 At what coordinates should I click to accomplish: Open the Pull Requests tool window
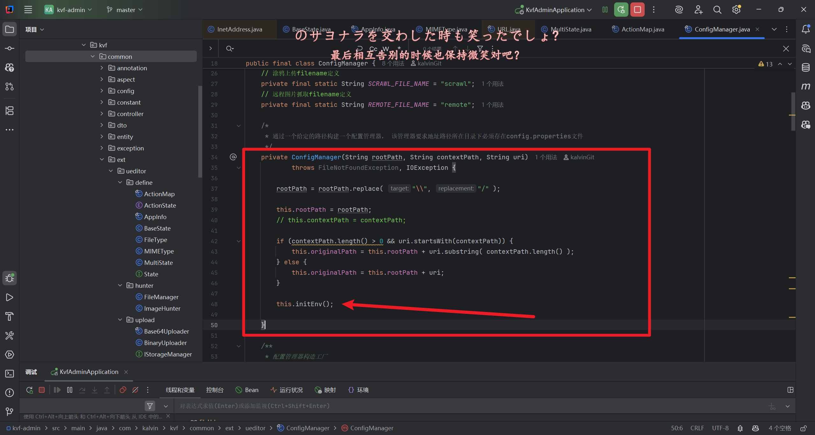point(10,86)
